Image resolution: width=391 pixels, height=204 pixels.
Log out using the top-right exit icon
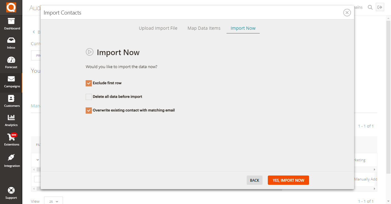click(380, 7)
